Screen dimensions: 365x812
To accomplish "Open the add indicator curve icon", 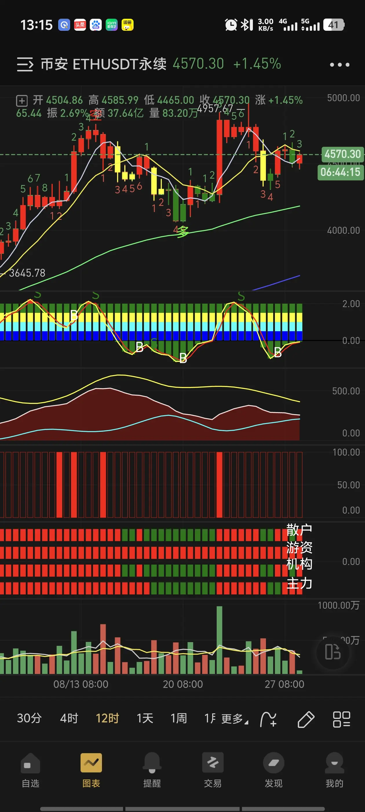I will (268, 719).
